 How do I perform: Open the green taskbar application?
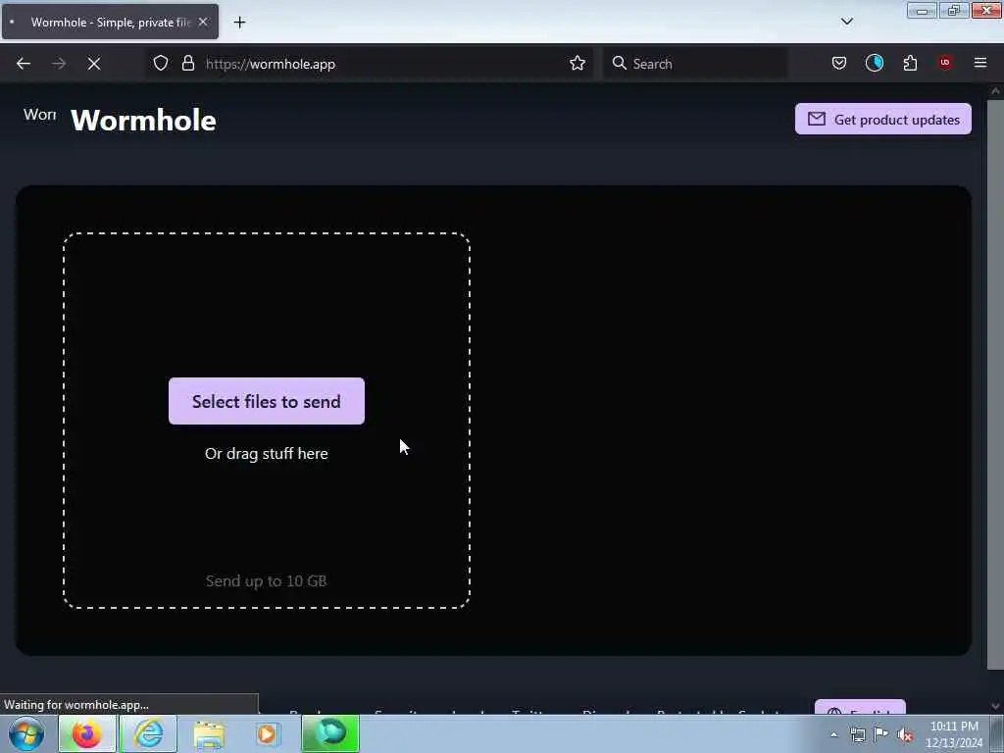330,733
